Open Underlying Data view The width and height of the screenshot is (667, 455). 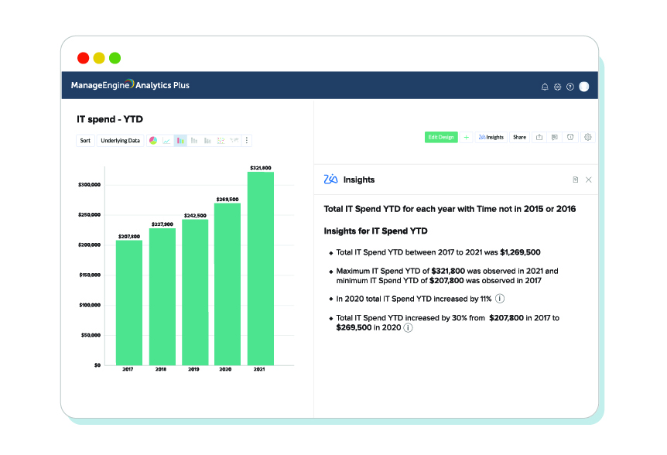pyautogui.click(x=121, y=140)
